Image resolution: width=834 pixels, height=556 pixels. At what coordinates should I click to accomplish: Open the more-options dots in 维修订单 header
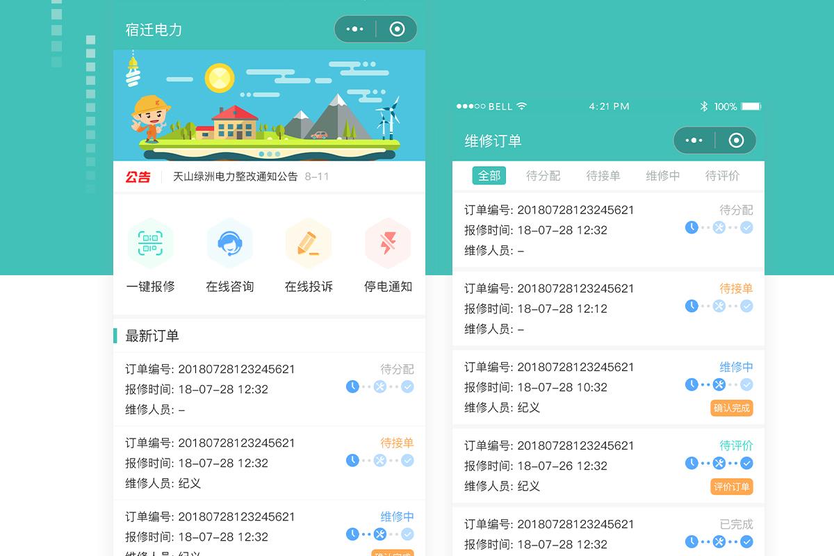point(694,140)
